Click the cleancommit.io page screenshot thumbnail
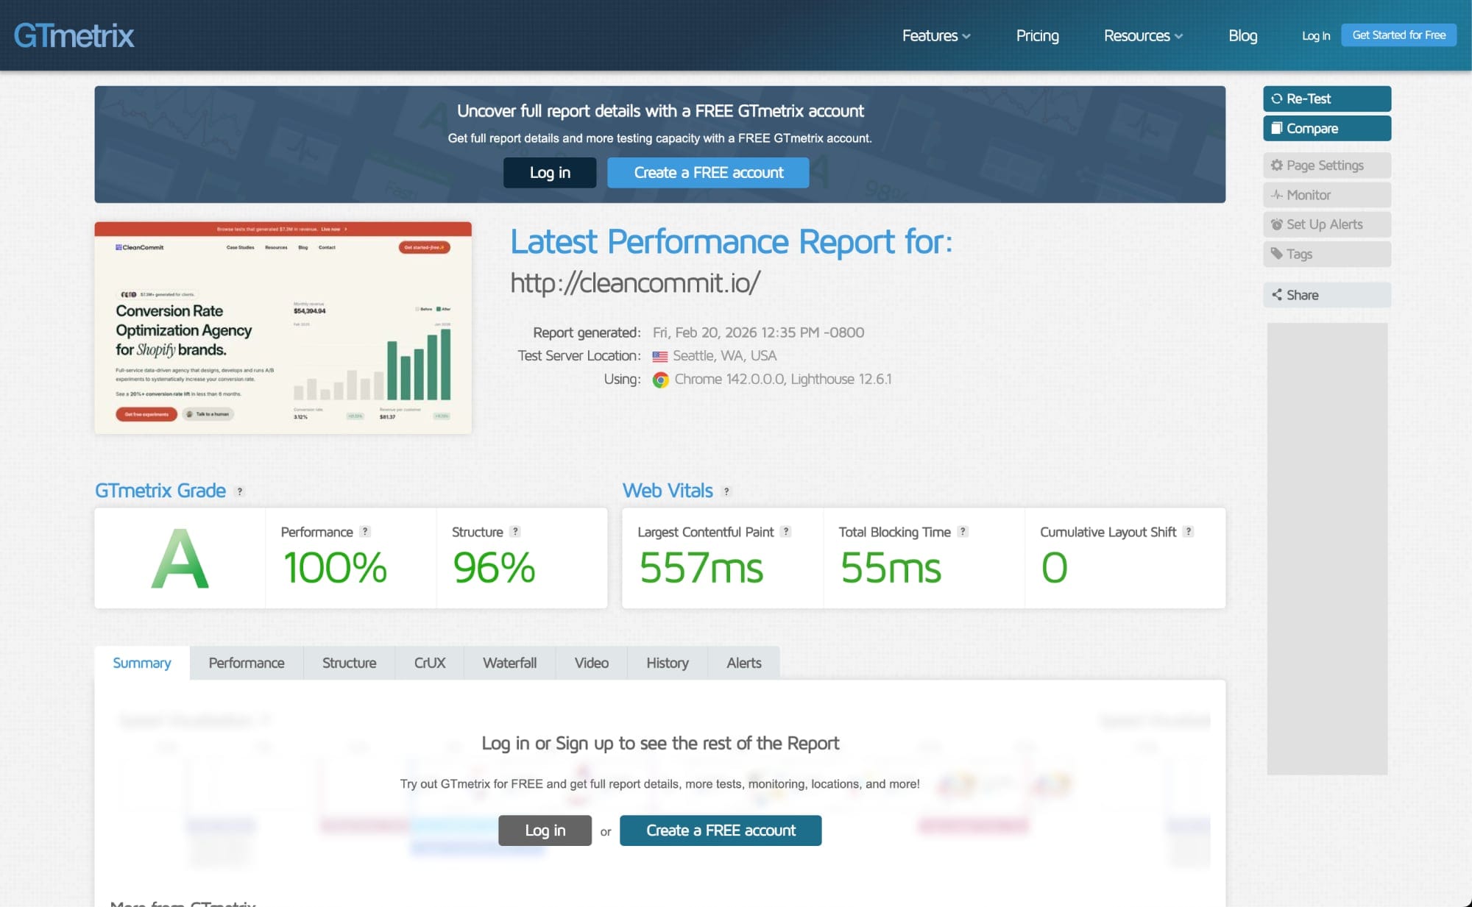This screenshot has height=907, width=1472. point(283,327)
